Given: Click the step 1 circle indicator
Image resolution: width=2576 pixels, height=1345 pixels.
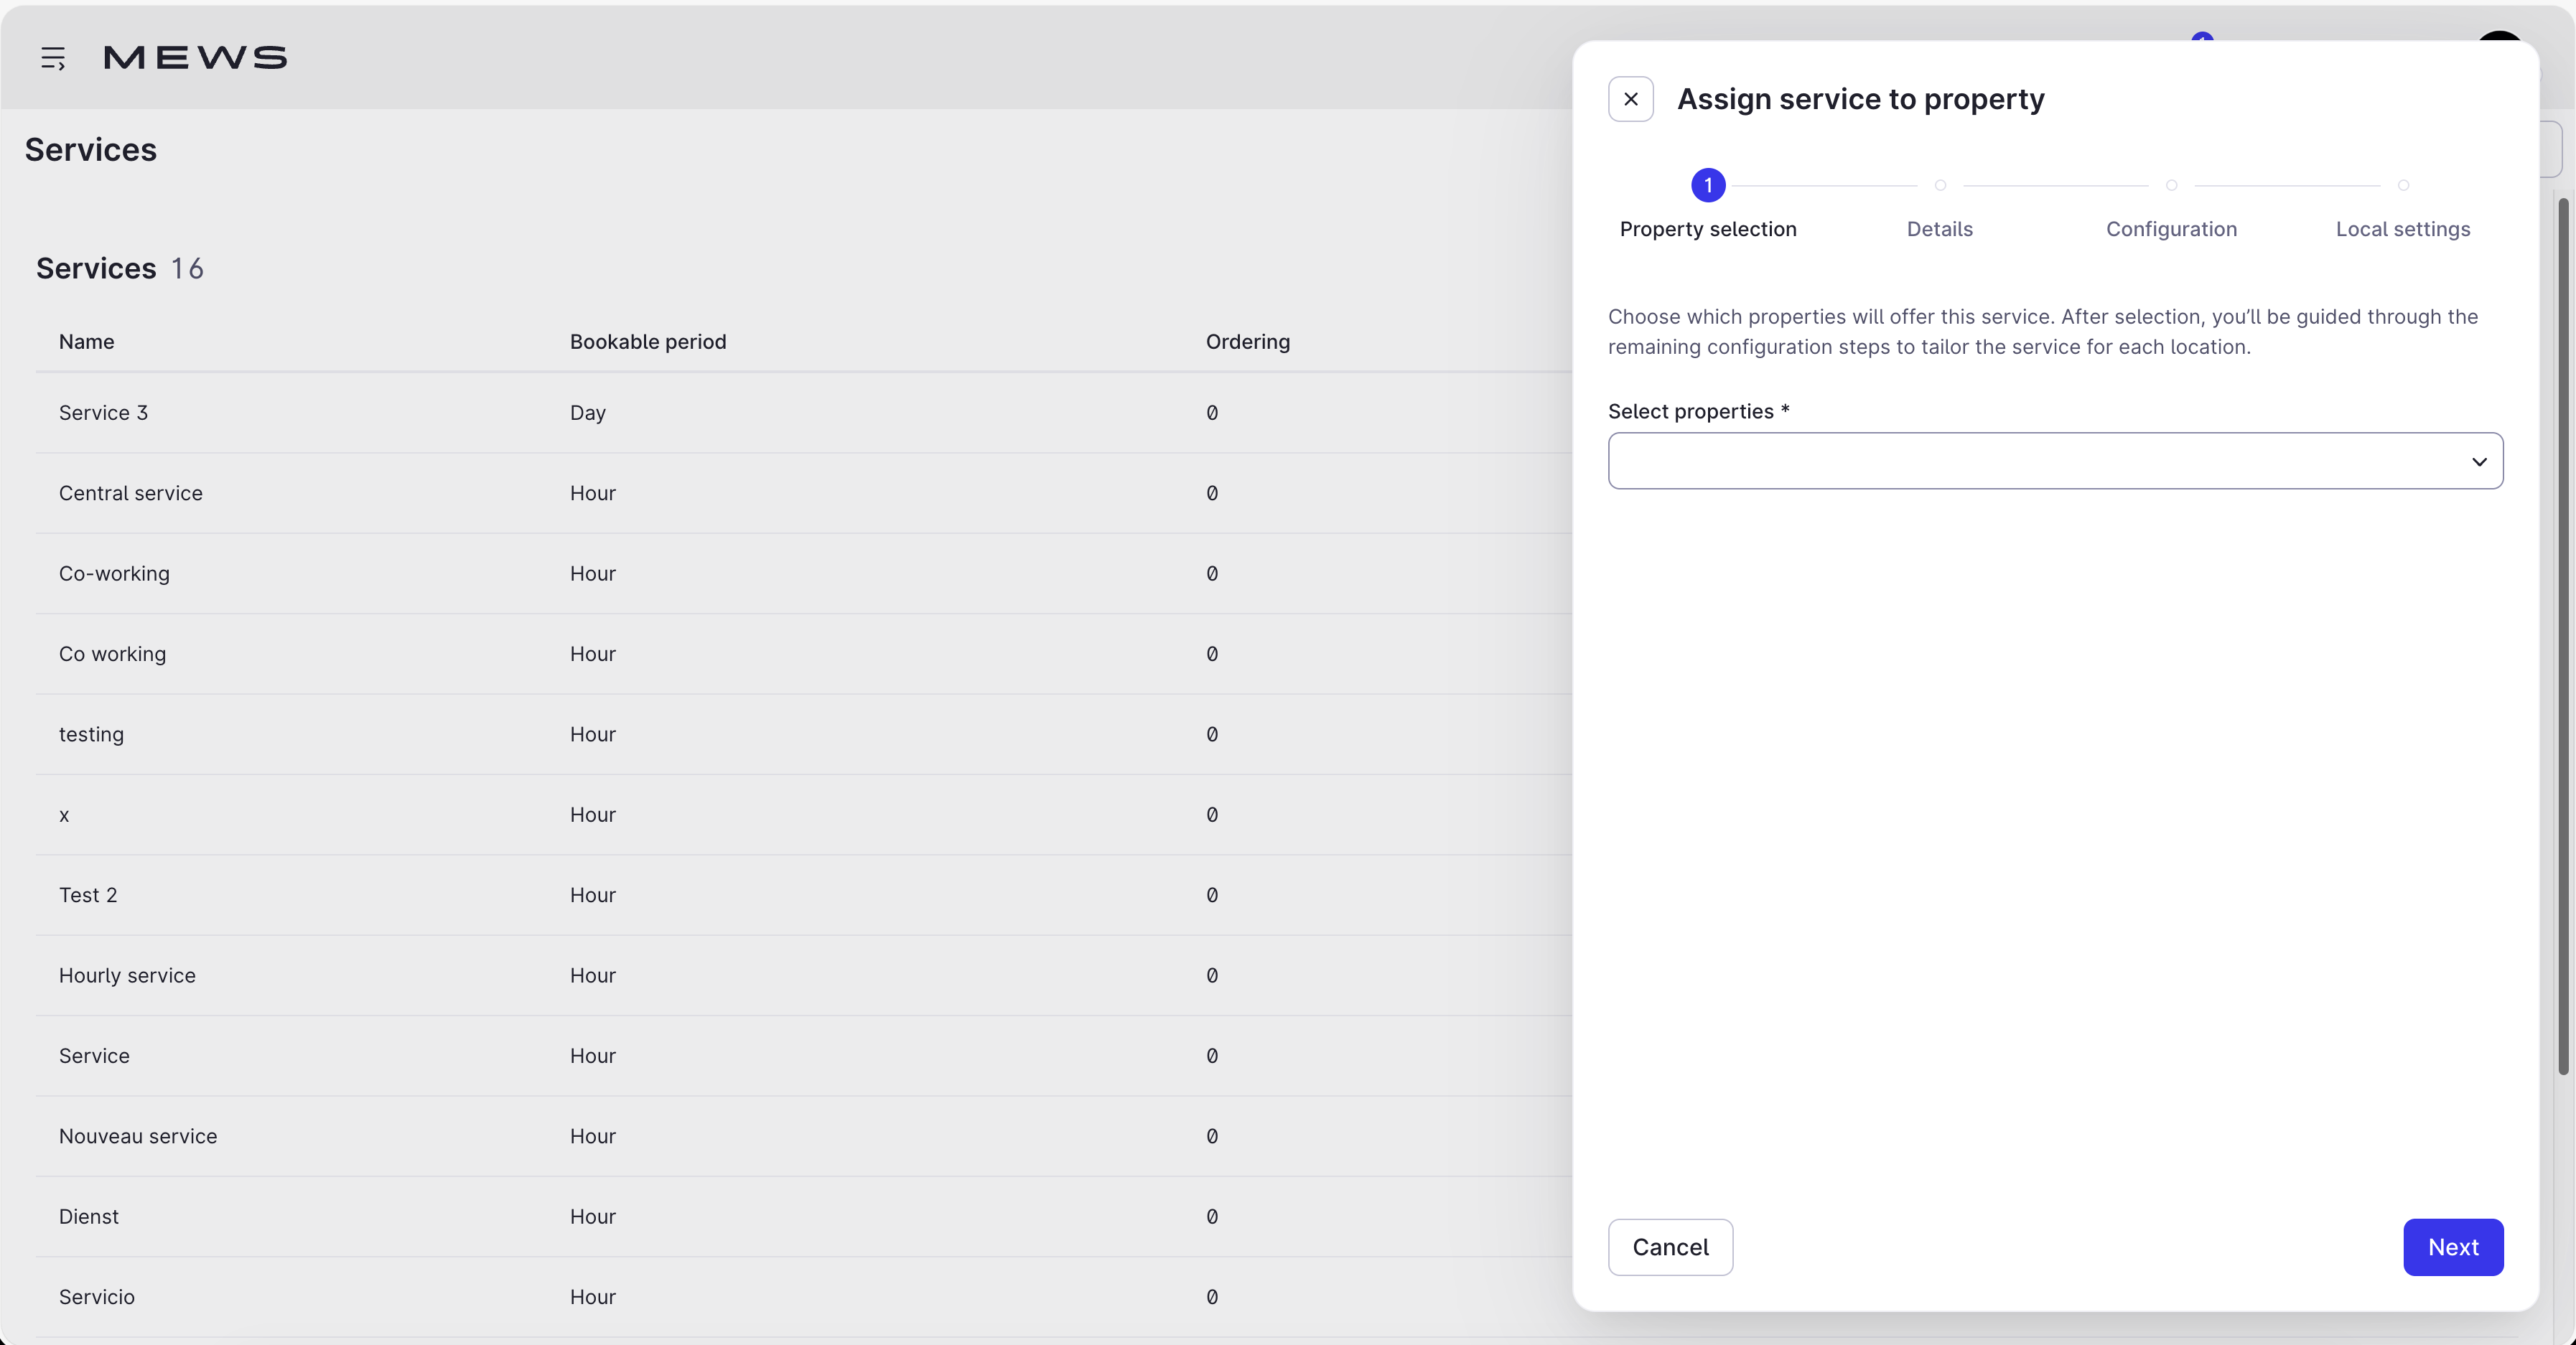Looking at the screenshot, I should [x=1707, y=185].
